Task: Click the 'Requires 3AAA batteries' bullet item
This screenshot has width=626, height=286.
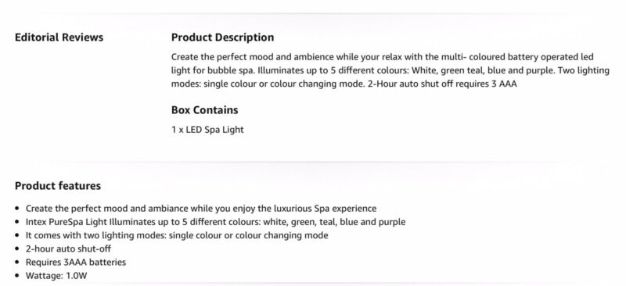Action: [76, 262]
